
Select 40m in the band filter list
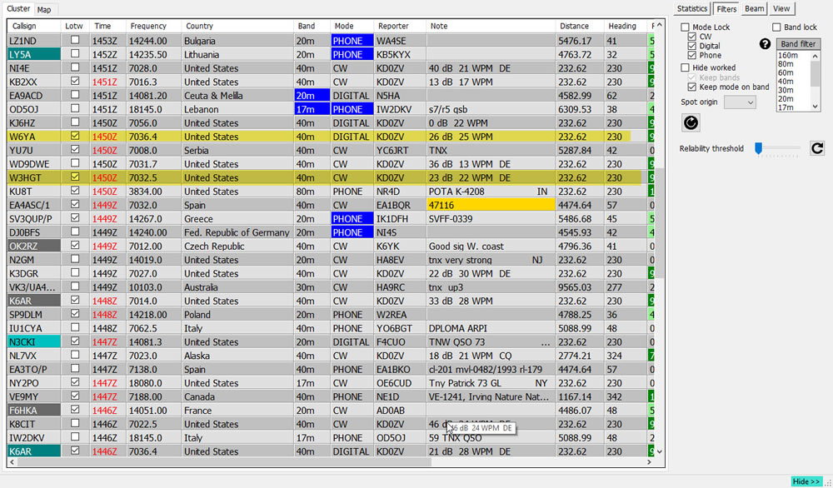pyautogui.click(x=786, y=82)
